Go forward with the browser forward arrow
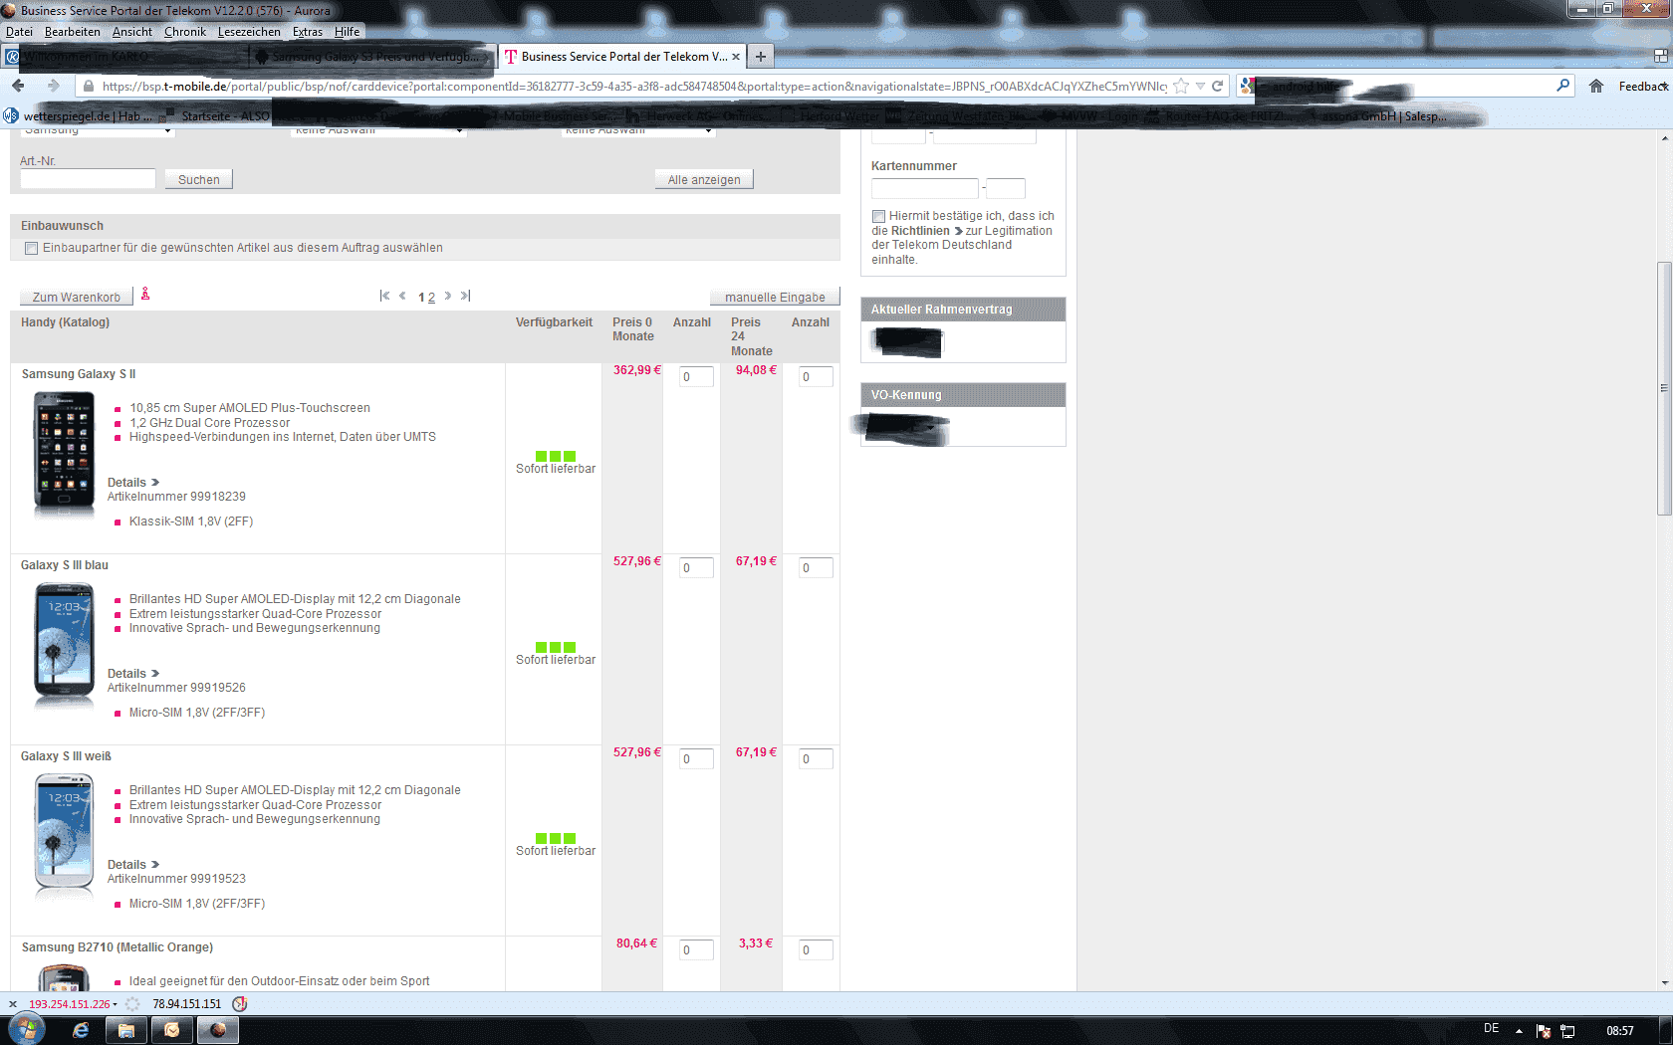 (x=54, y=87)
